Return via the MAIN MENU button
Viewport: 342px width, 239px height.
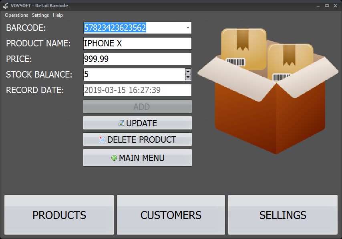[x=137, y=157]
